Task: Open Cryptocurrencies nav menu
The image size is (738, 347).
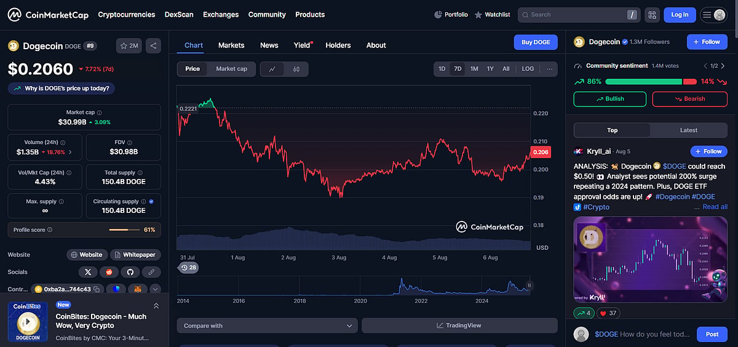Action: click(127, 14)
